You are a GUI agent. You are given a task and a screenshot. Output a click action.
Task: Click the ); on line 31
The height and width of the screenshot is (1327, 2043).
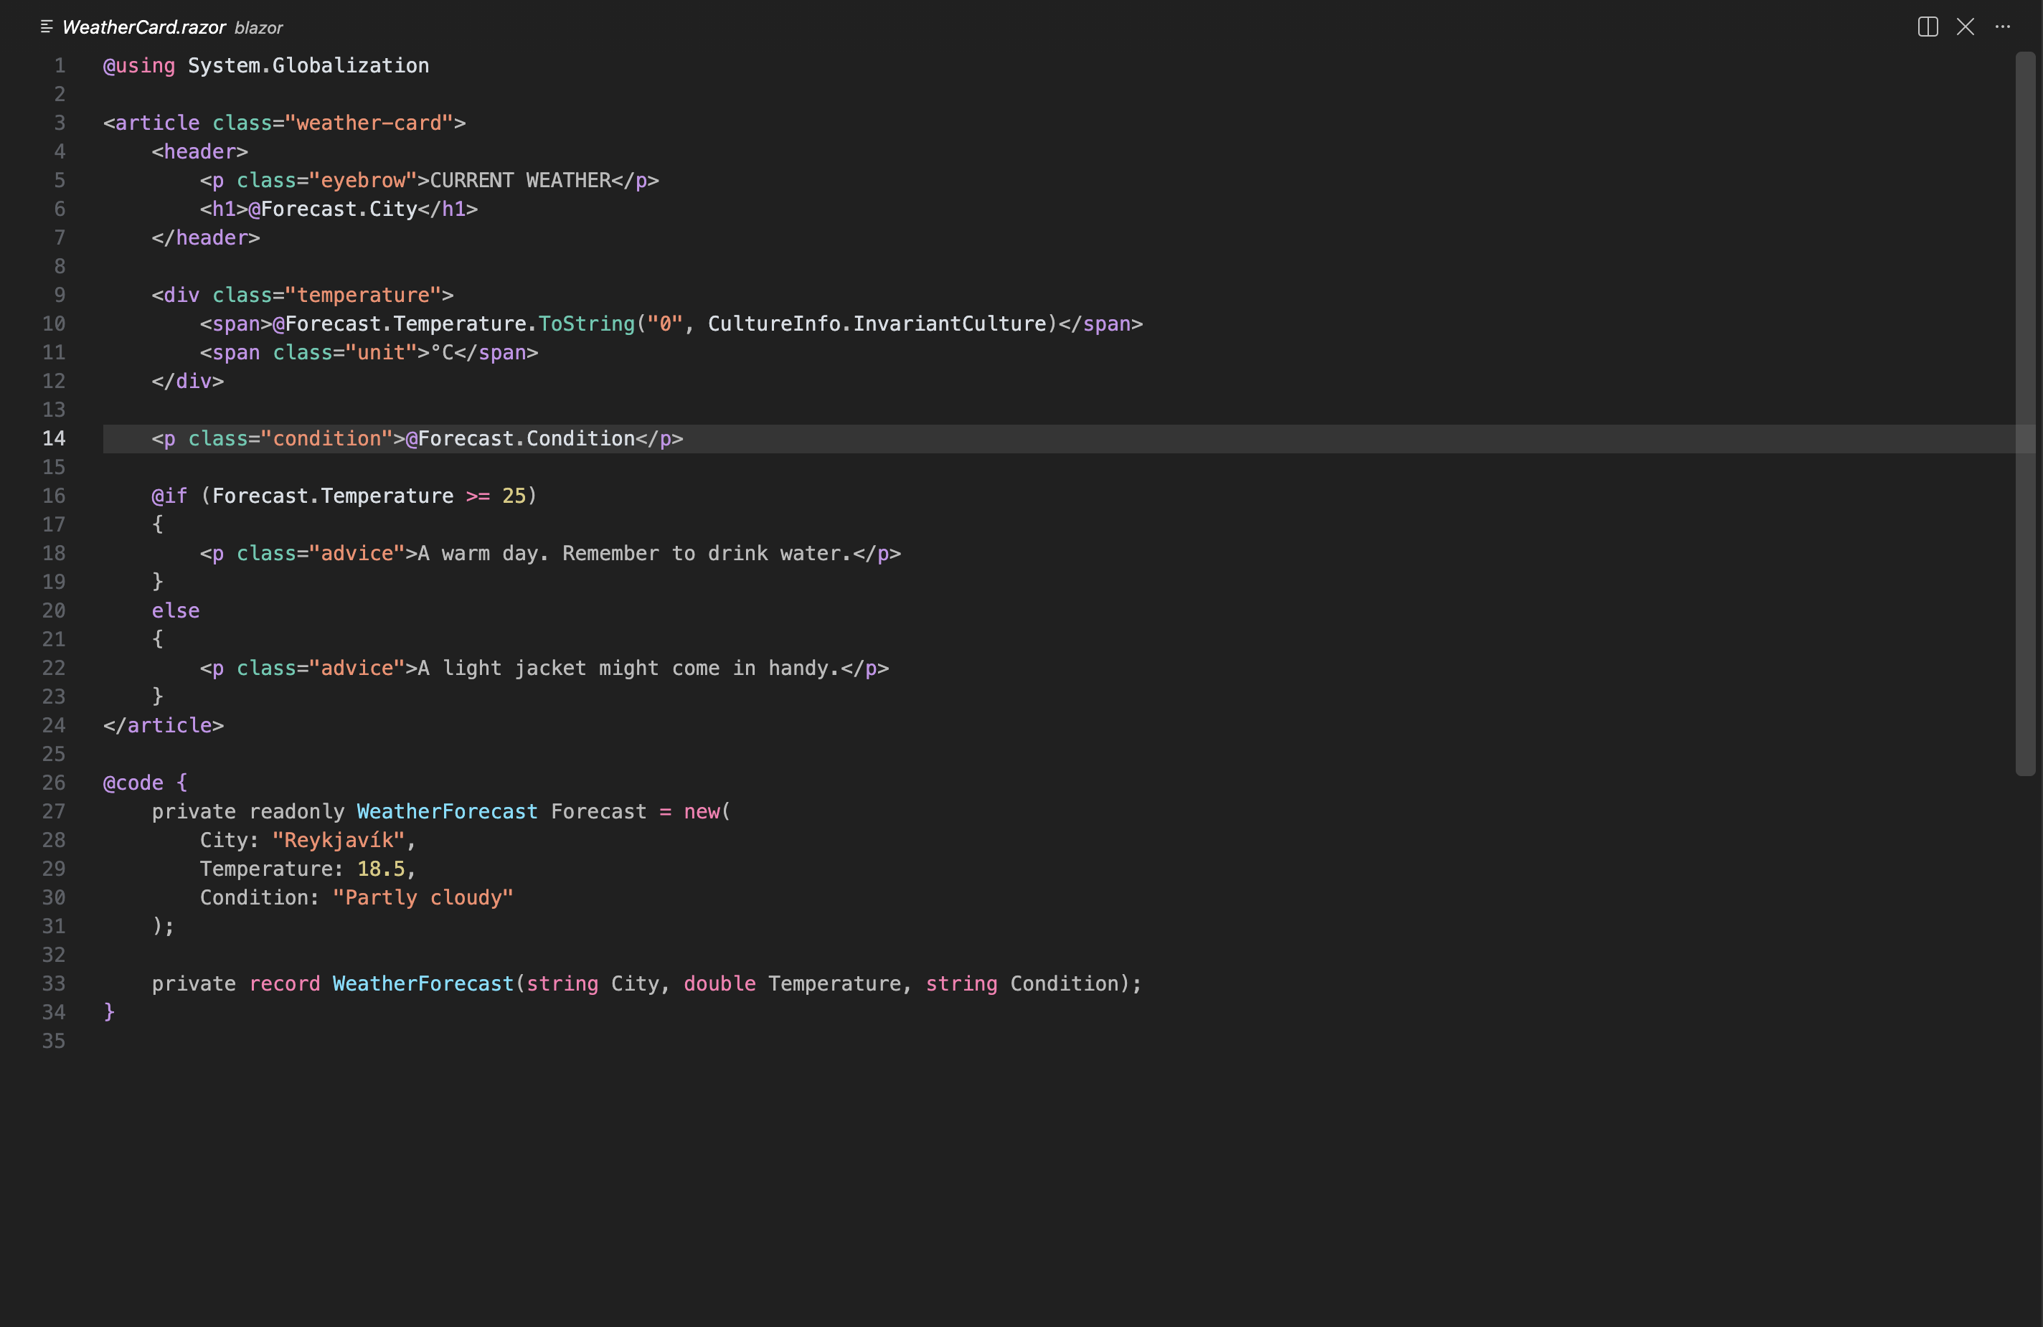163,927
